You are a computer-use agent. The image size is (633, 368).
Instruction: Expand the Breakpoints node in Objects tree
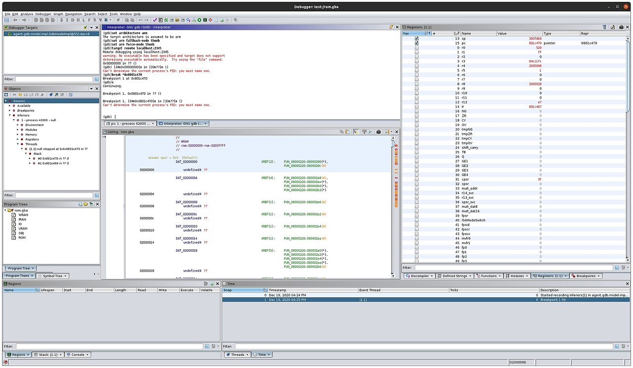click(9, 110)
